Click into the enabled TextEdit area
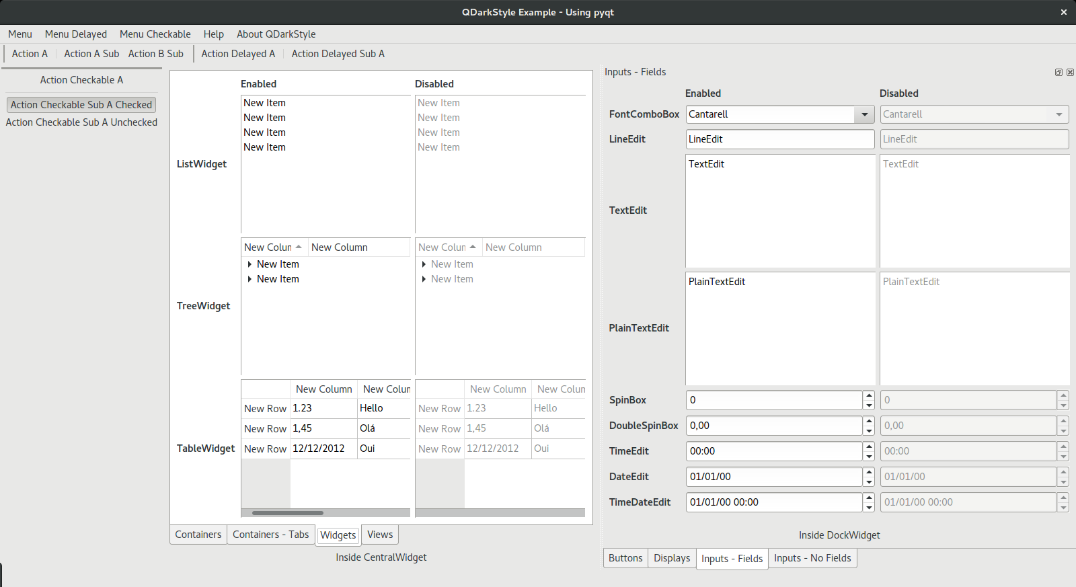Image resolution: width=1076 pixels, height=587 pixels. tap(780, 211)
